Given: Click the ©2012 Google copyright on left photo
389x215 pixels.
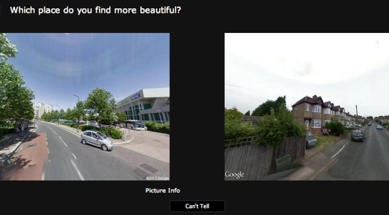Looking at the screenshot, I should click(157, 178).
